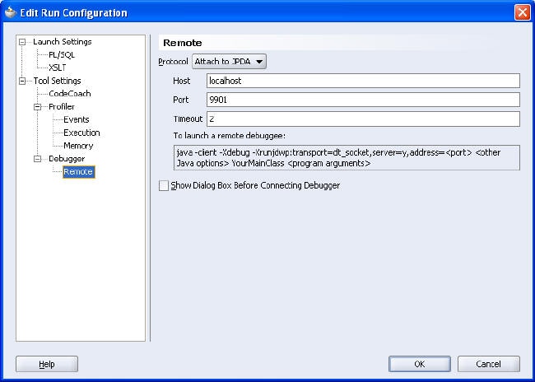Click the Cancel button
This screenshot has width=535, height=382.
pyautogui.click(x=489, y=364)
